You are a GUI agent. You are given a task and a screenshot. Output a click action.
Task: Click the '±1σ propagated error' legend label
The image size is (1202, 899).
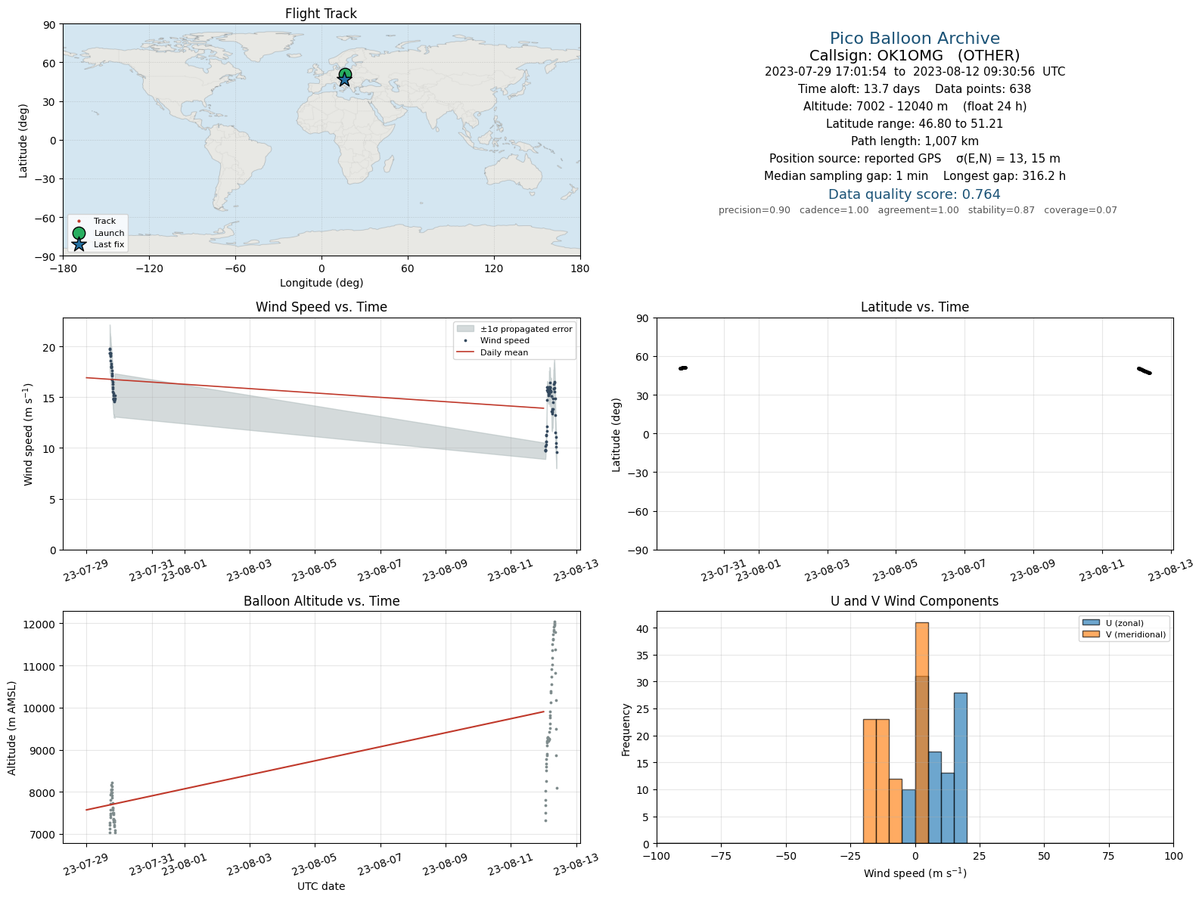click(x=526, y=329)
